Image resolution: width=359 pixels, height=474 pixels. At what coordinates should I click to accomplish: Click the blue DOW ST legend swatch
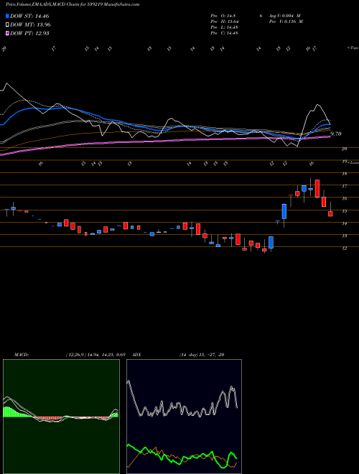click(7, 16)
